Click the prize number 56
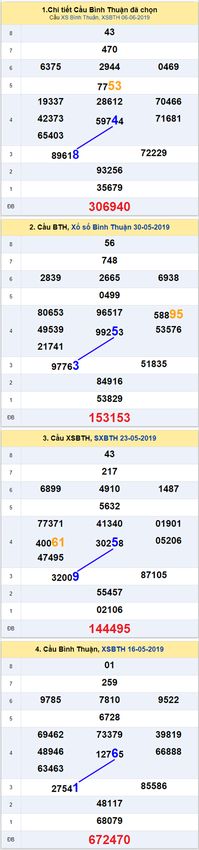199x850 pixels. pos(109,243)
